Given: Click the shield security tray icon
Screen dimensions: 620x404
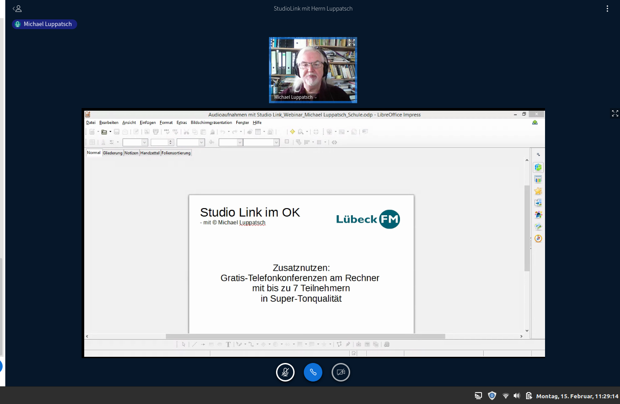Looking at the screenshot, I should [492, 396].
